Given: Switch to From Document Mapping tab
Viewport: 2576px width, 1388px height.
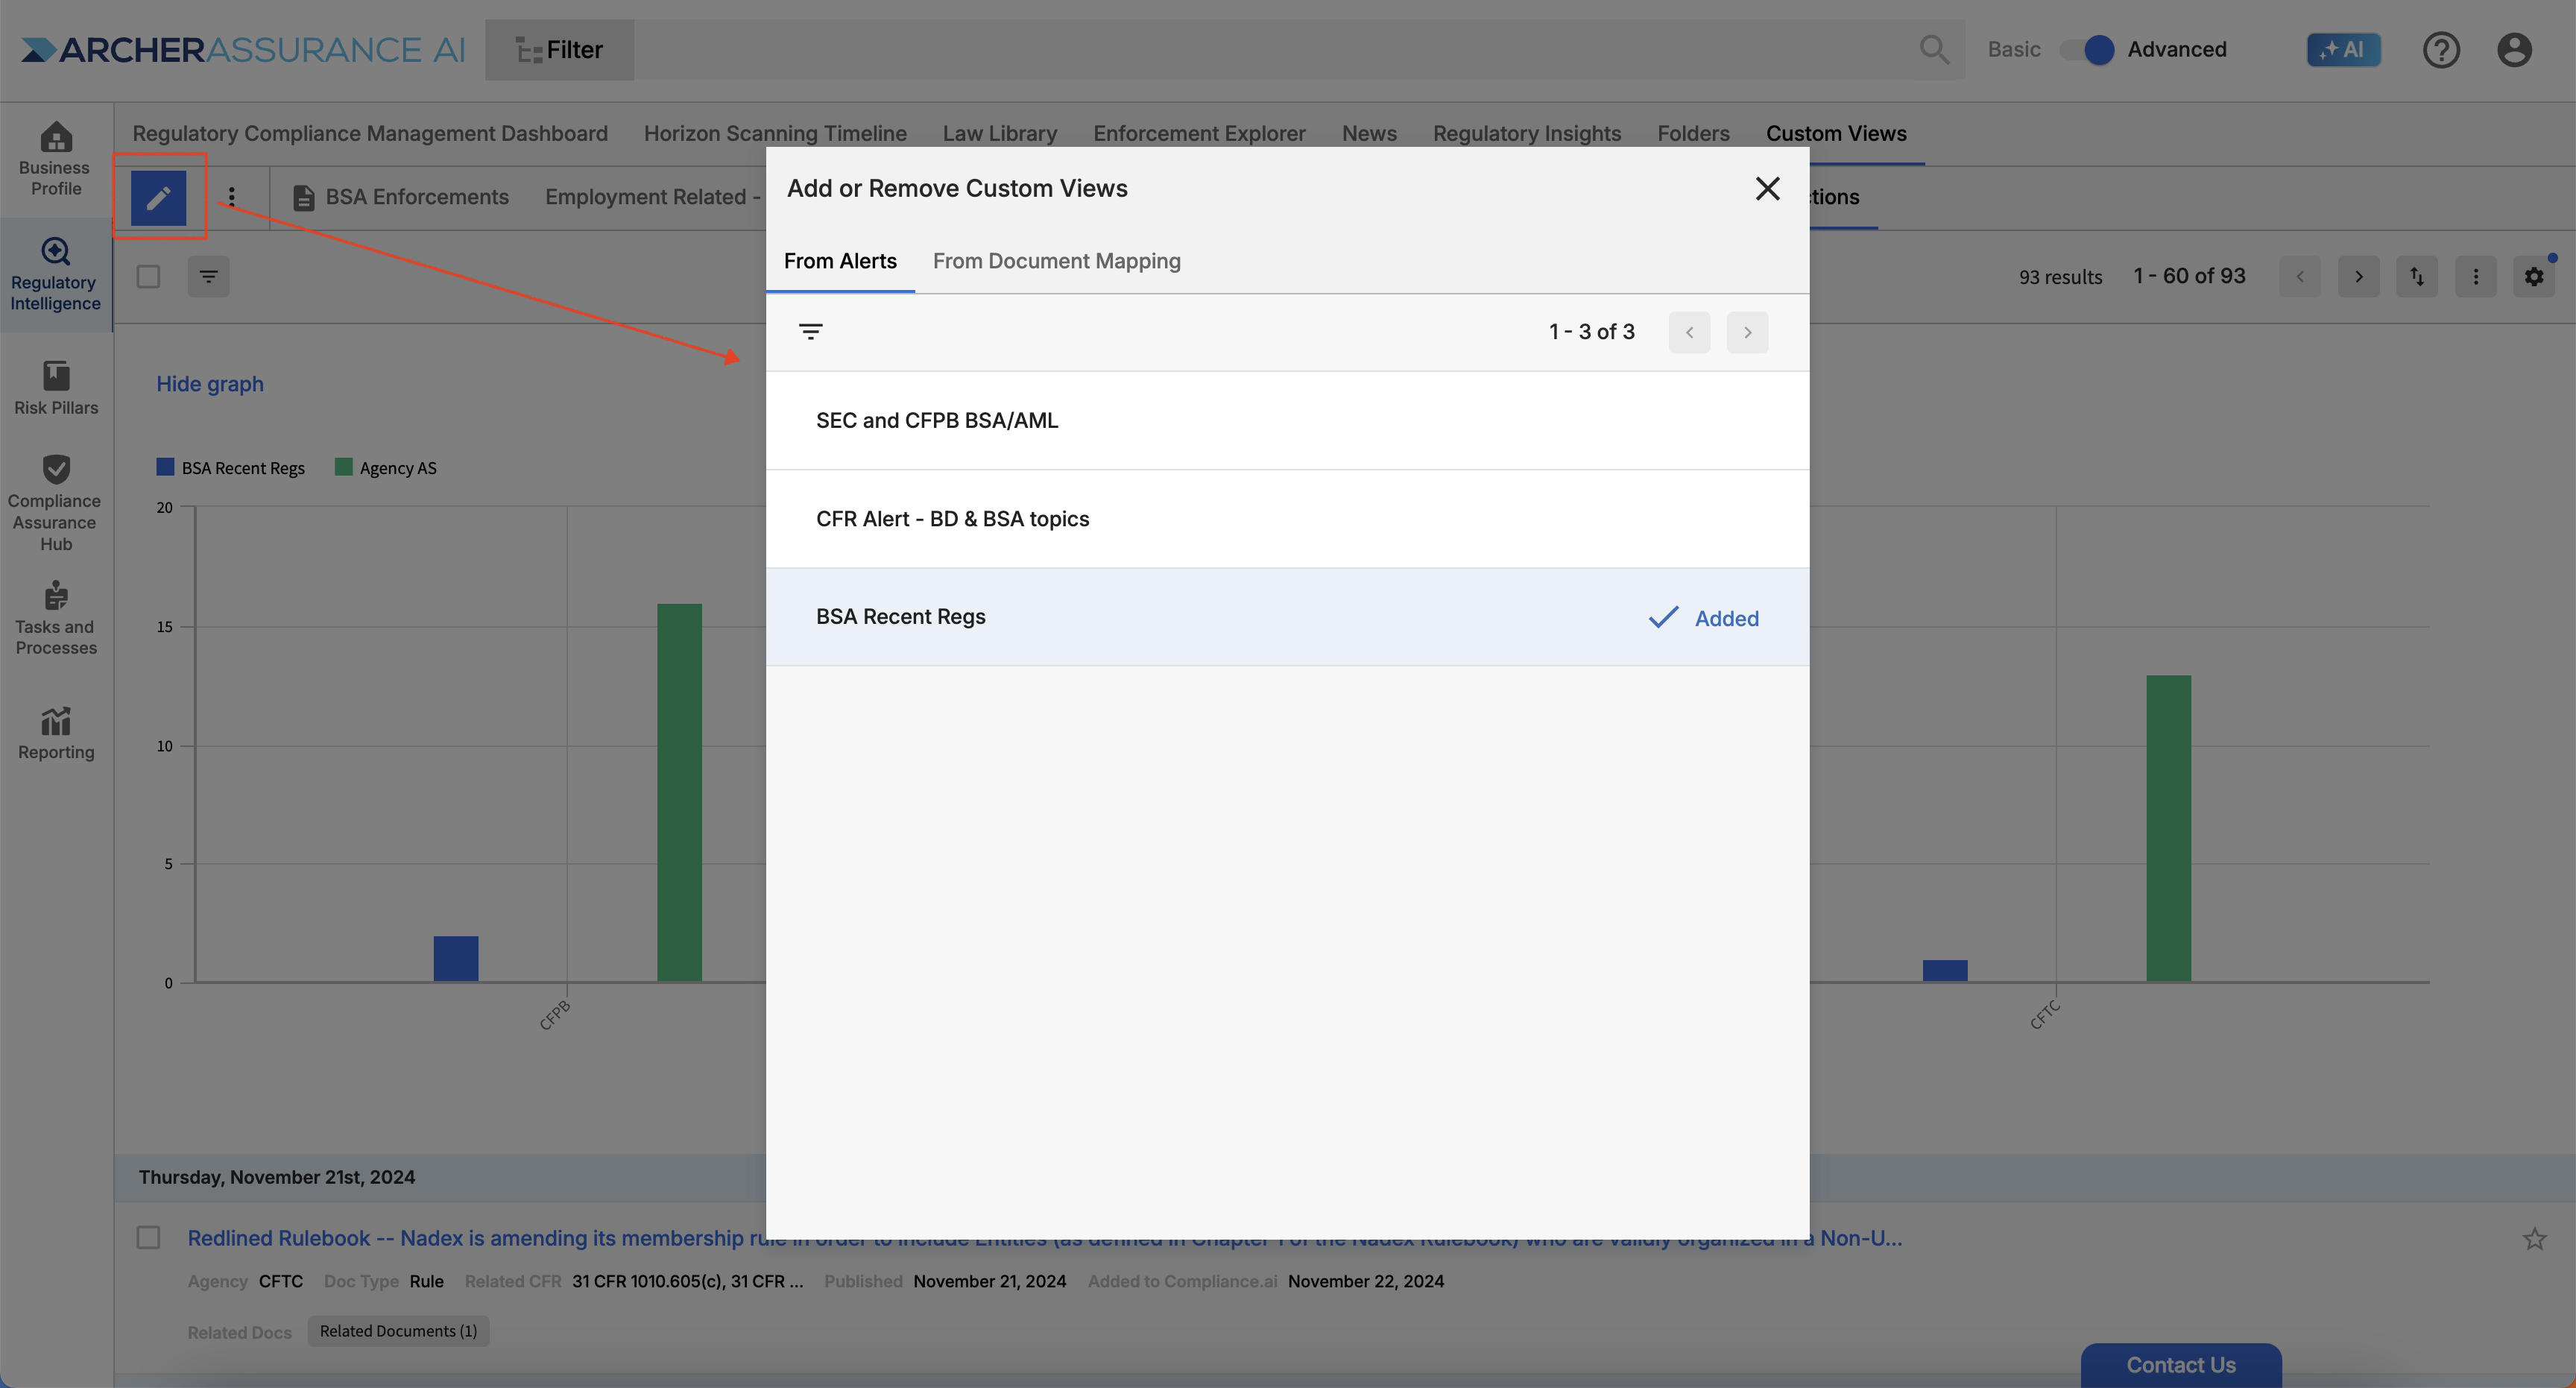Looking at the screenshot, I should (x=1056, y=261).
